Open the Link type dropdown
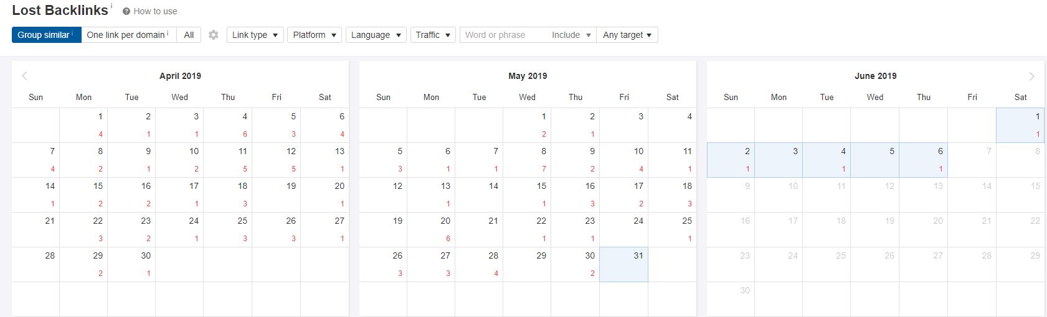Screen dimensions: 1047x317 click(255, 35)
